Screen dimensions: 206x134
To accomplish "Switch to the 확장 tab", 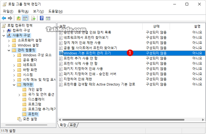I will click(63, 125).
